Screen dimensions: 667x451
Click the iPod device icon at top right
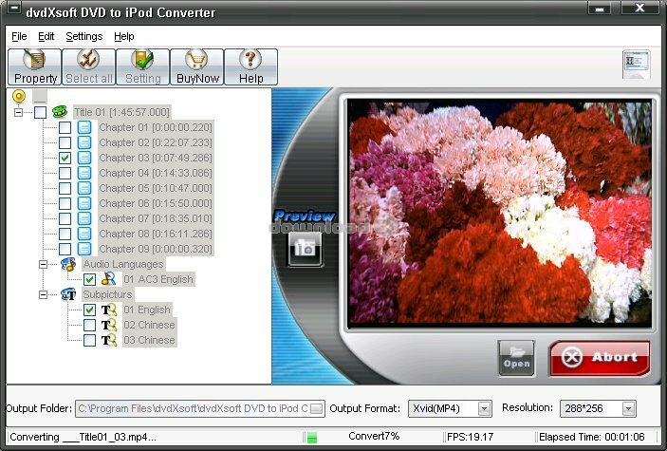click(637, 65)
